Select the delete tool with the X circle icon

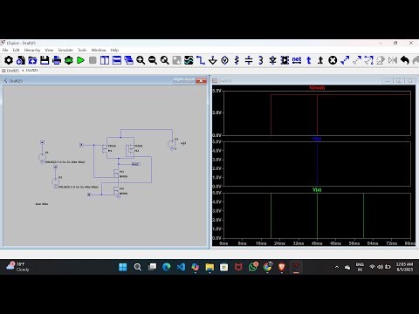(333, 60)
